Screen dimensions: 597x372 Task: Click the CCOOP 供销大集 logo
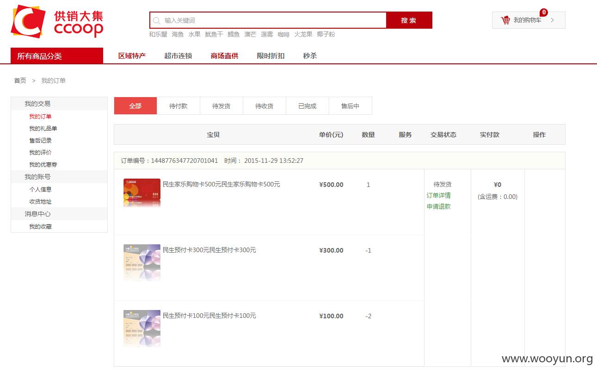(57, 21)
